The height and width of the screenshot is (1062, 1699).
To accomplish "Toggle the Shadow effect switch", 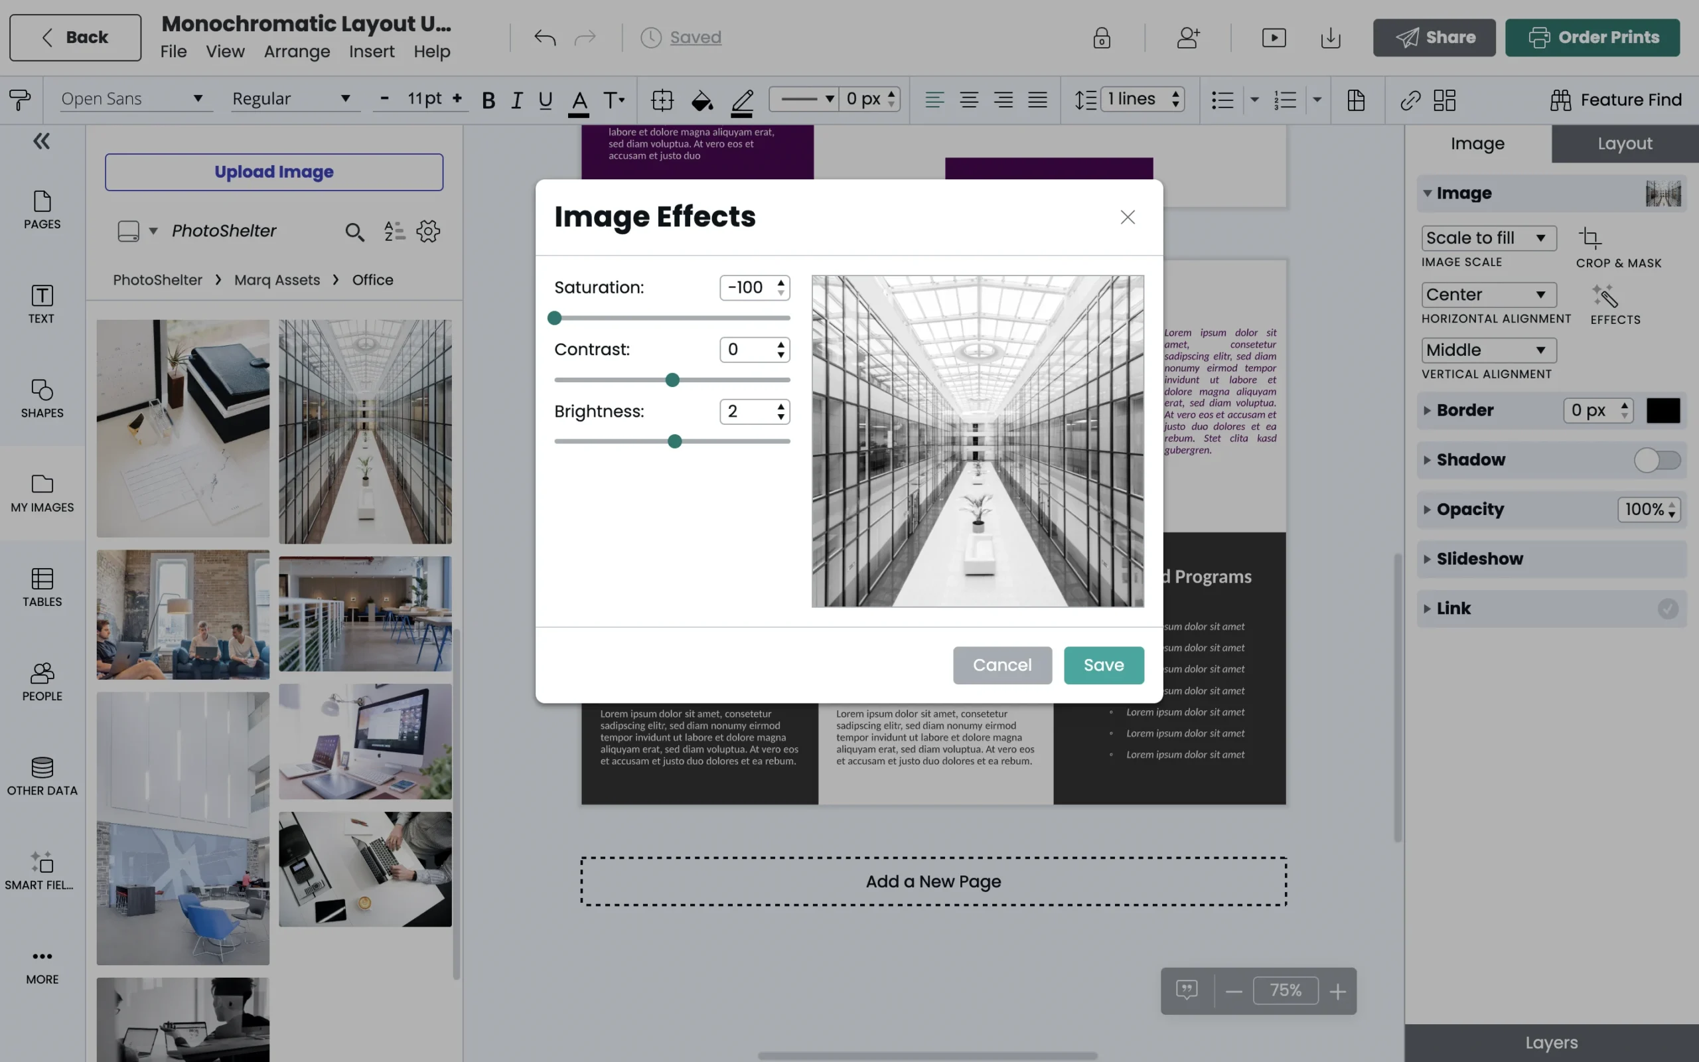I will point(1658,460).
